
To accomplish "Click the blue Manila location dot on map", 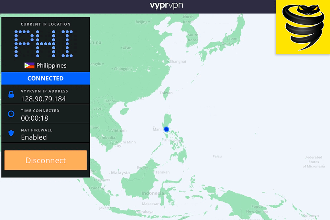I will 166,129.
